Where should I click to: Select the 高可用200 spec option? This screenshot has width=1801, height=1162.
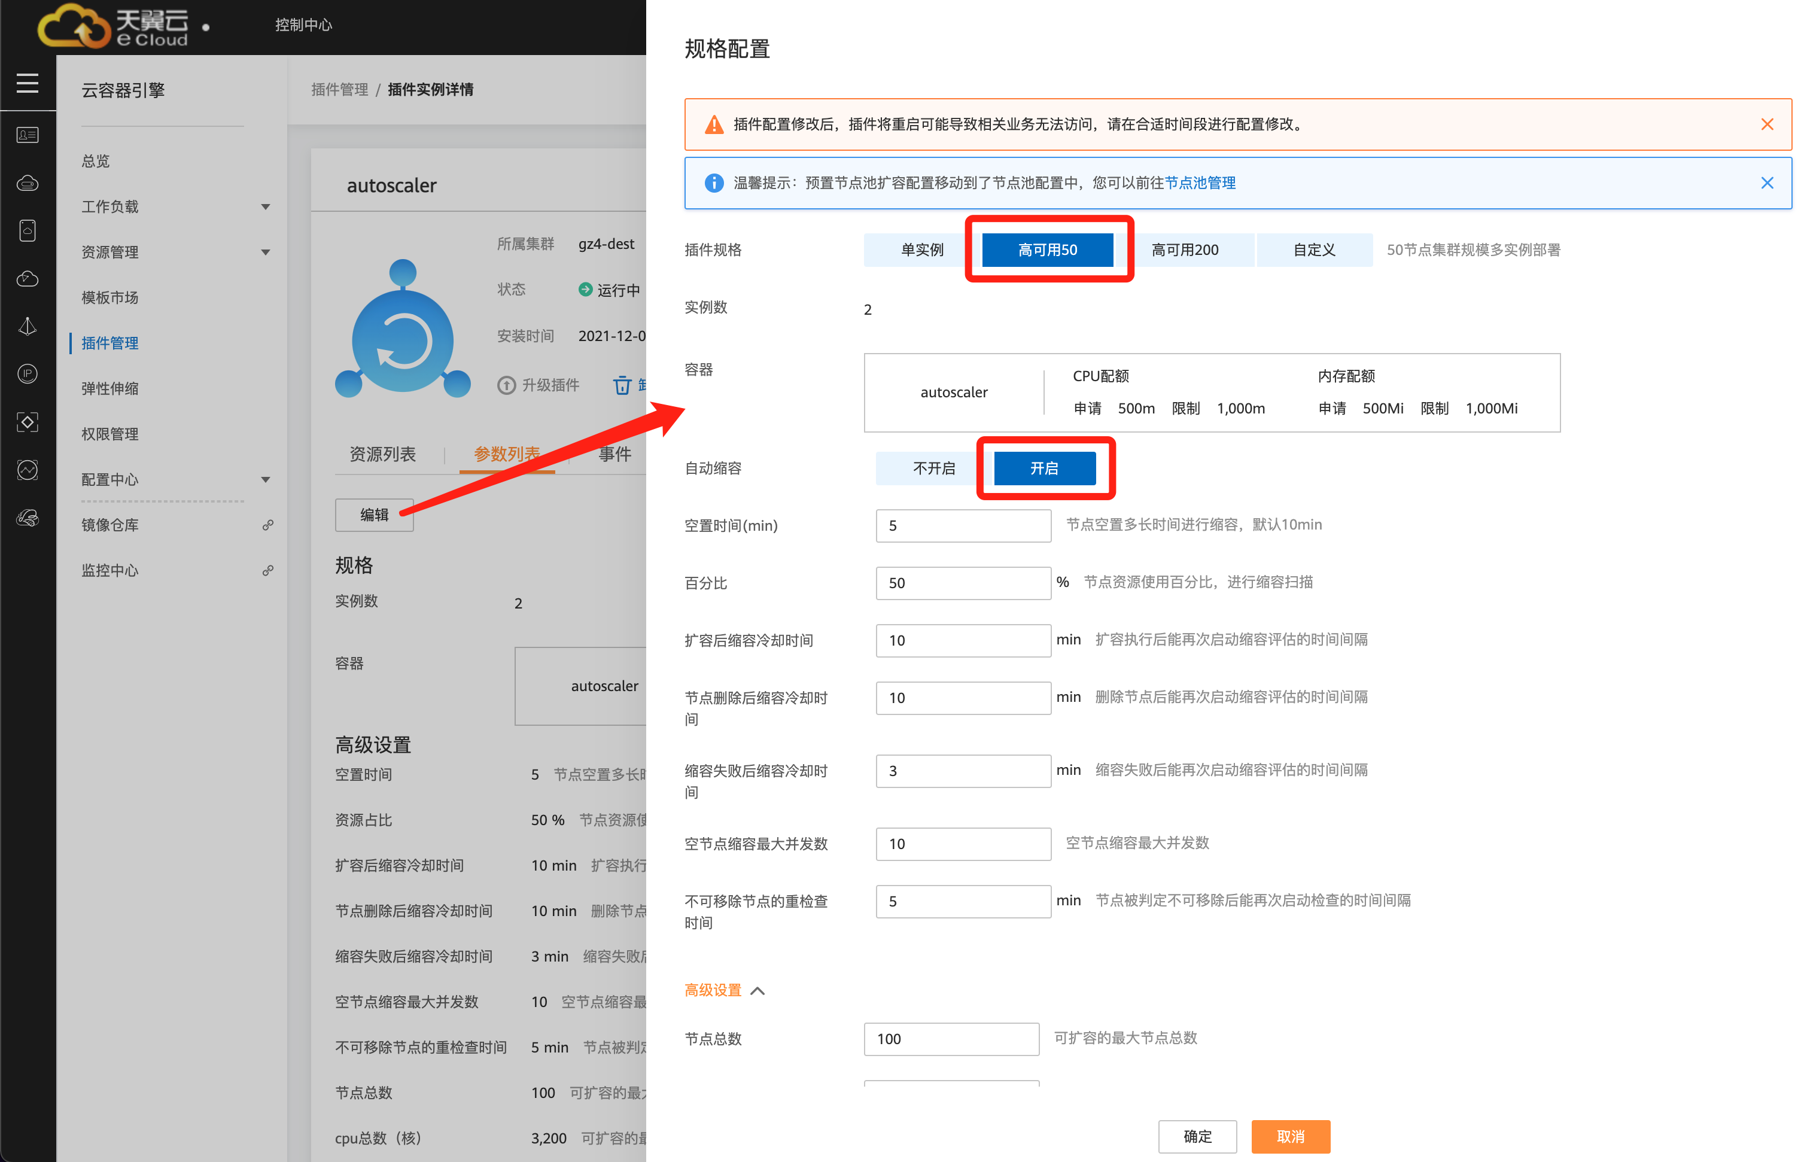click(1184, 250)
